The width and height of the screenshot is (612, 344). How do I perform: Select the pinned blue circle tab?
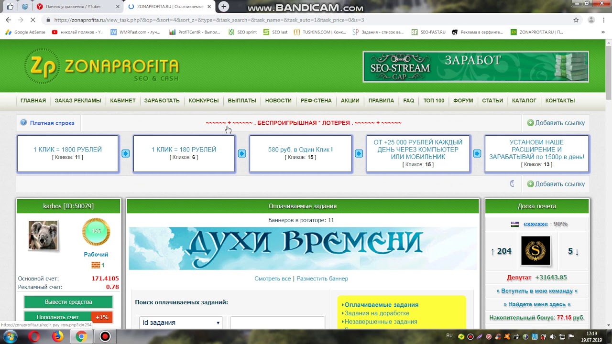coord(25,7)
